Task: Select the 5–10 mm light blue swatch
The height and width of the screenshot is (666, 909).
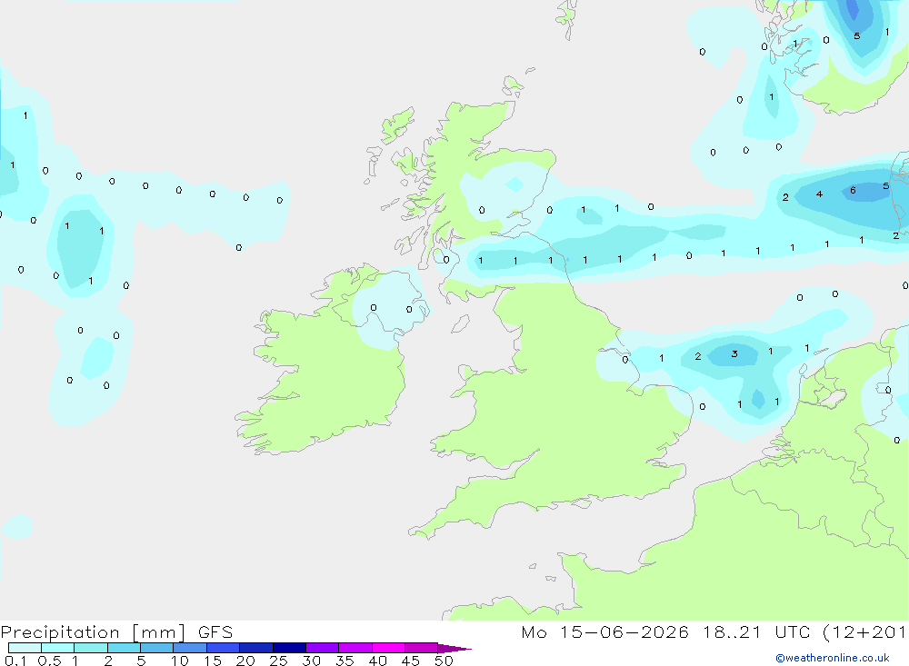Action: tap(157, 648)
